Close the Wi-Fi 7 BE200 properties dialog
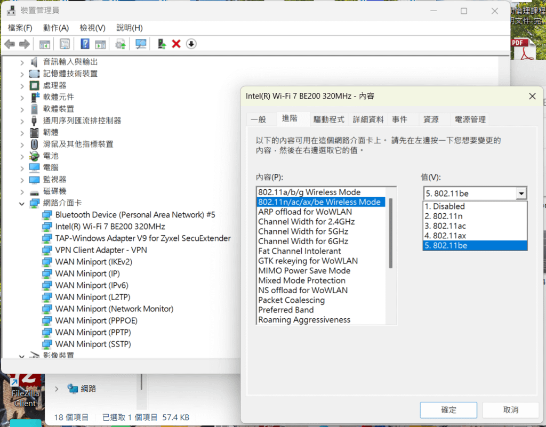The height and width of the screenshot is (427, 546). (532, 96)
